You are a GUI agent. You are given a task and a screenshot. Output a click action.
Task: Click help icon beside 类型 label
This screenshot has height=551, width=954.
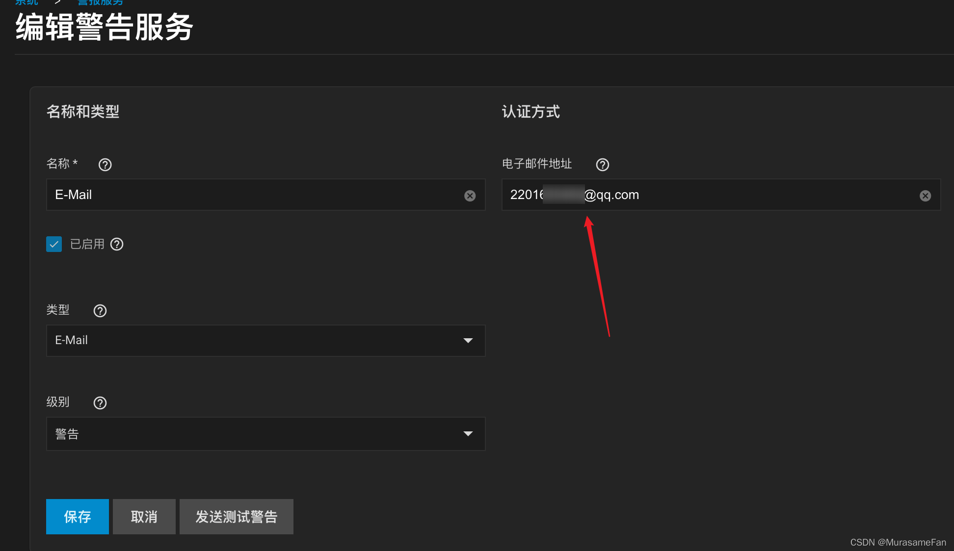(100, 311)
